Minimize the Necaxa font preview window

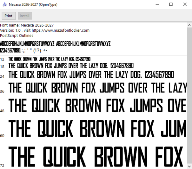pyautogui.click(x=157, y=4)
